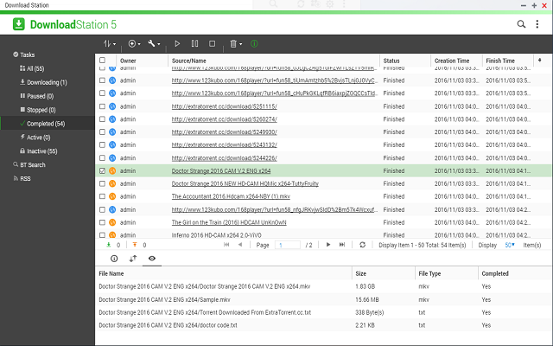Viewport: 553px width, 346px height.
Task: Open the Display items-per-page selector
Action: click(512, 245)
